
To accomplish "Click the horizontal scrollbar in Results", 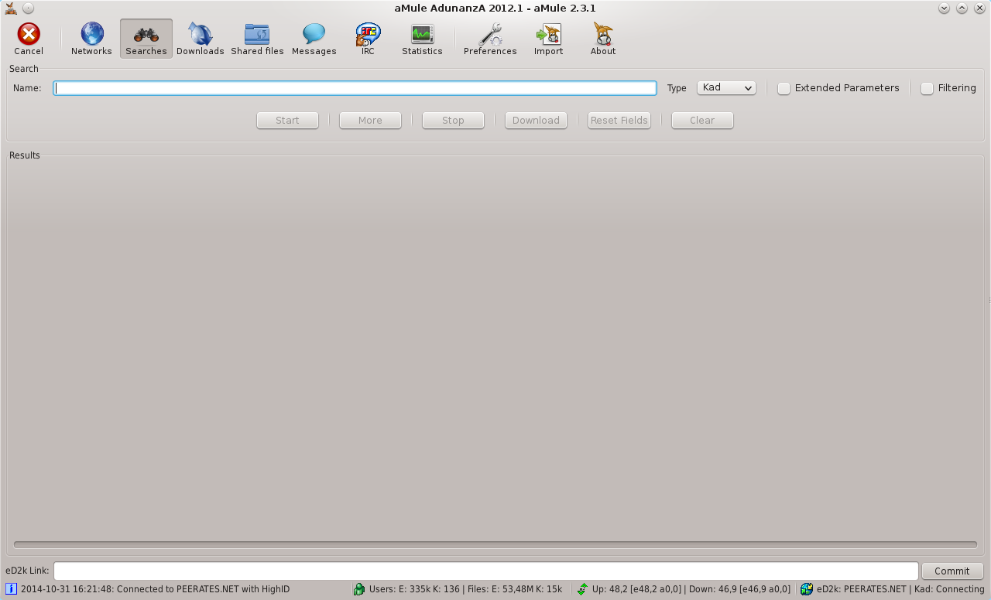I will tap(495, 545).
